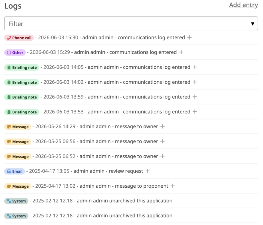Click the purple Other badge
Screen dimensions: 263x225
click(x=15, y=52)
